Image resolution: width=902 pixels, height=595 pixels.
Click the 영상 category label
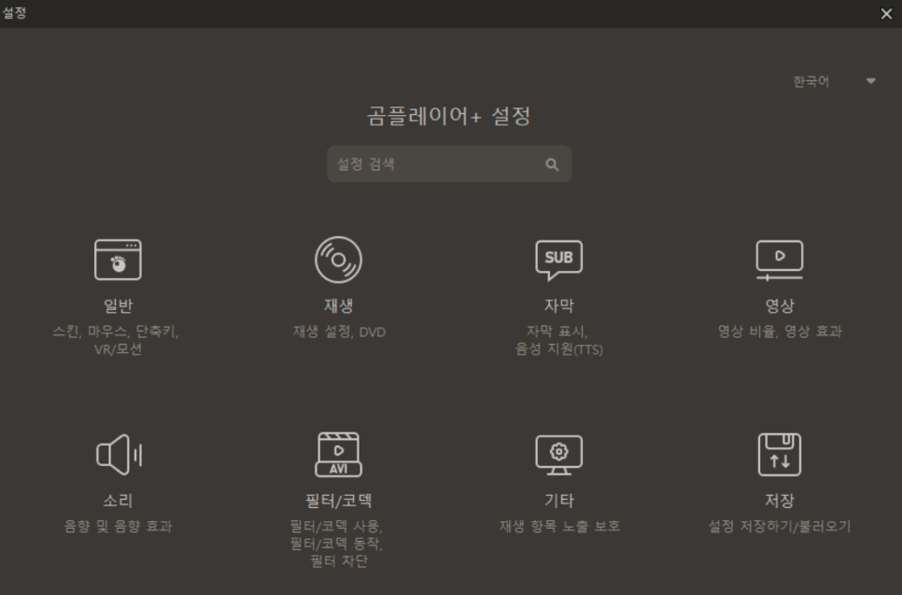click(780, 305)
